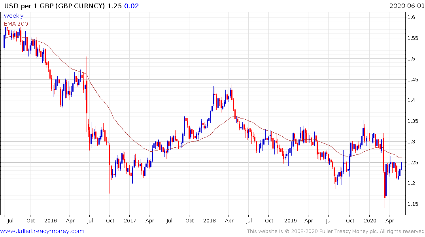Click the 1.15 price axis label
This screenshot has height=237, width=425.
point(413,204)
